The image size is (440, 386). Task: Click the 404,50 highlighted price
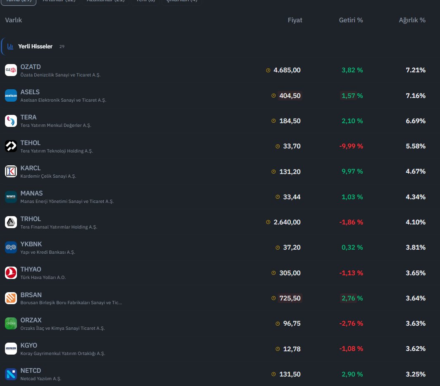point(290,96)
